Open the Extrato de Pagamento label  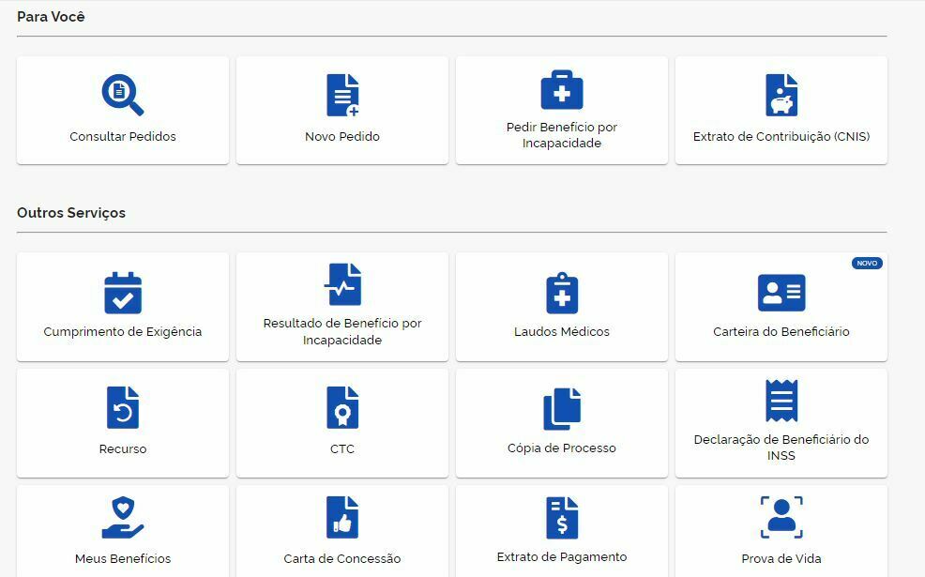(562, 557)
